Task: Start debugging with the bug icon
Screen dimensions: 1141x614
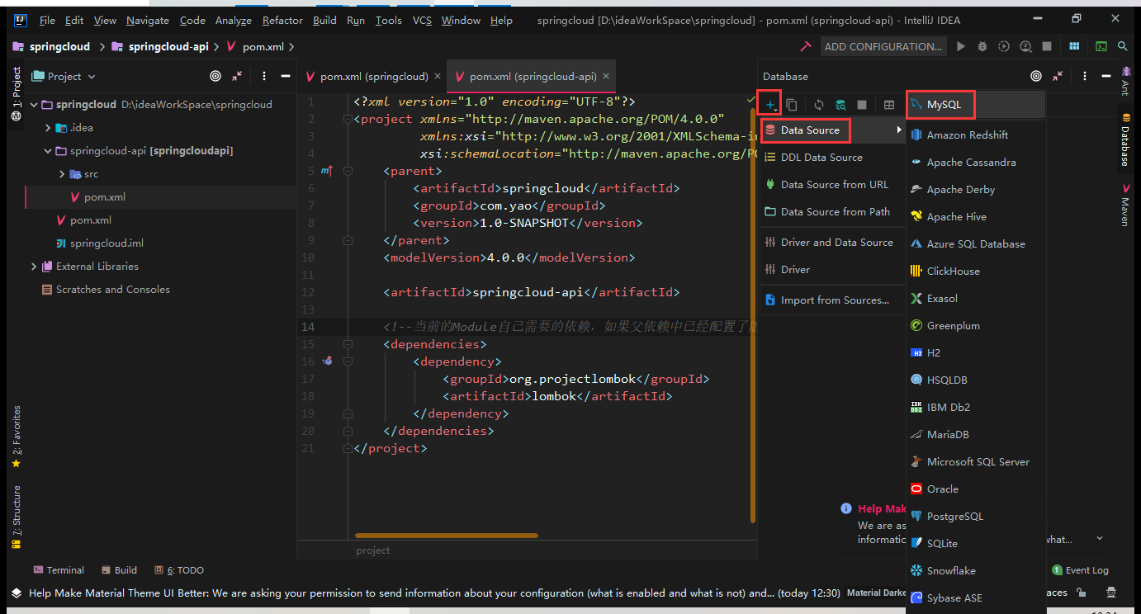Action: point(982,46)
